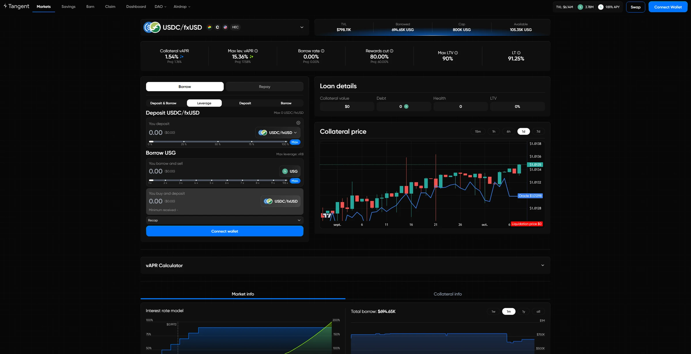Screen dimensions: 691x354
Task: Click the Tangent logo
Action: click(16, 6)
